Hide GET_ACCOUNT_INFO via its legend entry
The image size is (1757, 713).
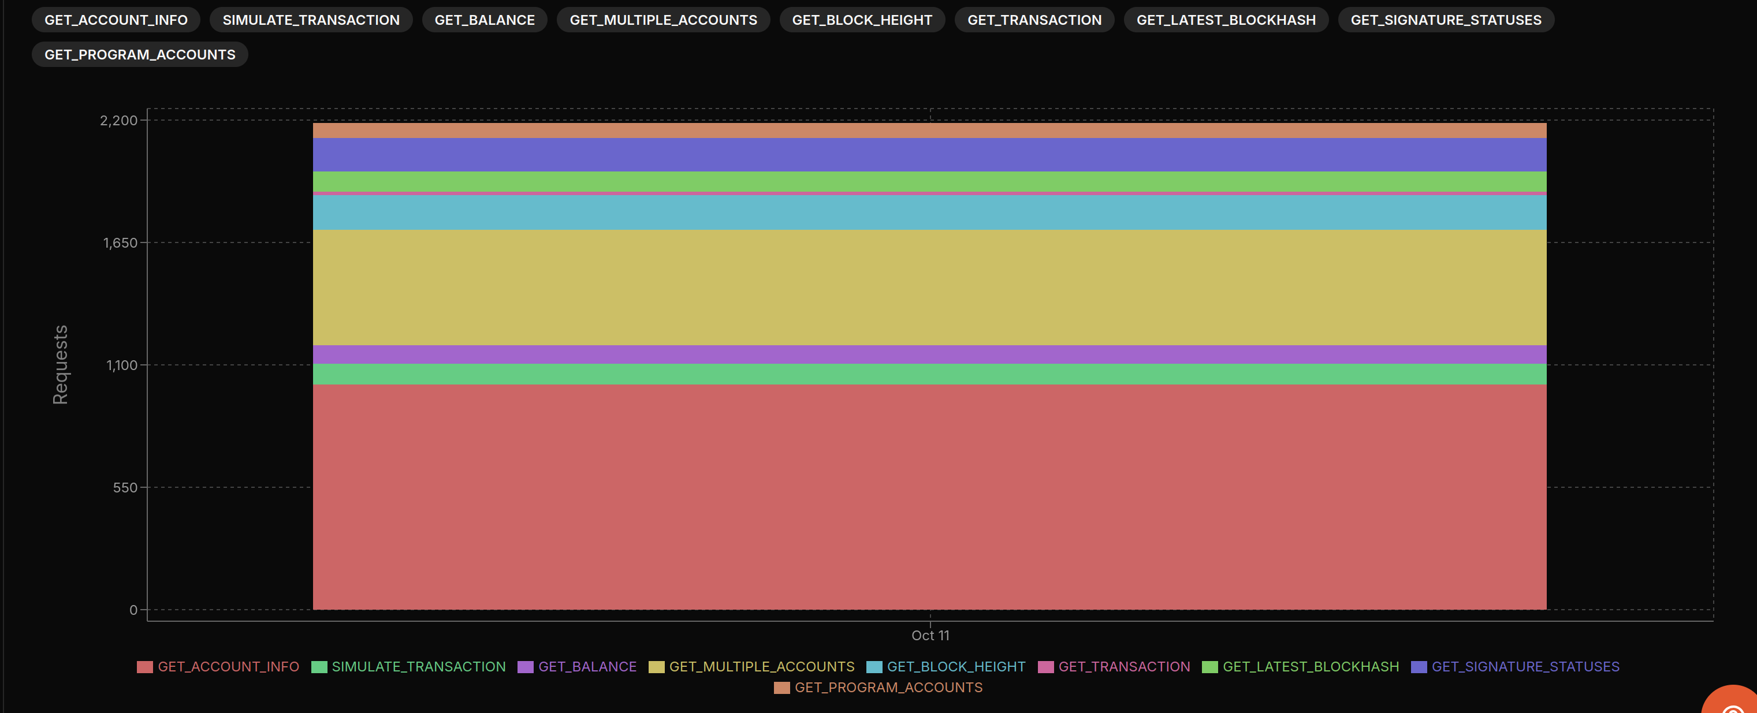pos(229,667)
